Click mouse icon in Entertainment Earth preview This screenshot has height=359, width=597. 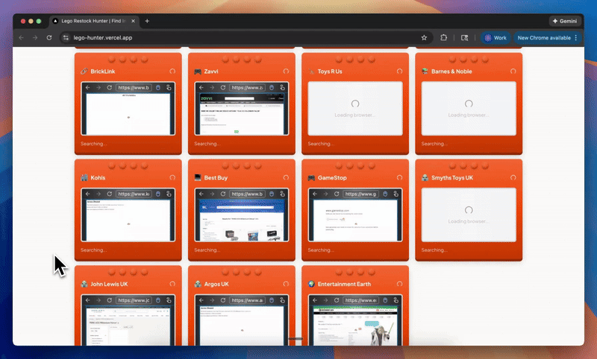pyautogui.click(x=385, y=300)
